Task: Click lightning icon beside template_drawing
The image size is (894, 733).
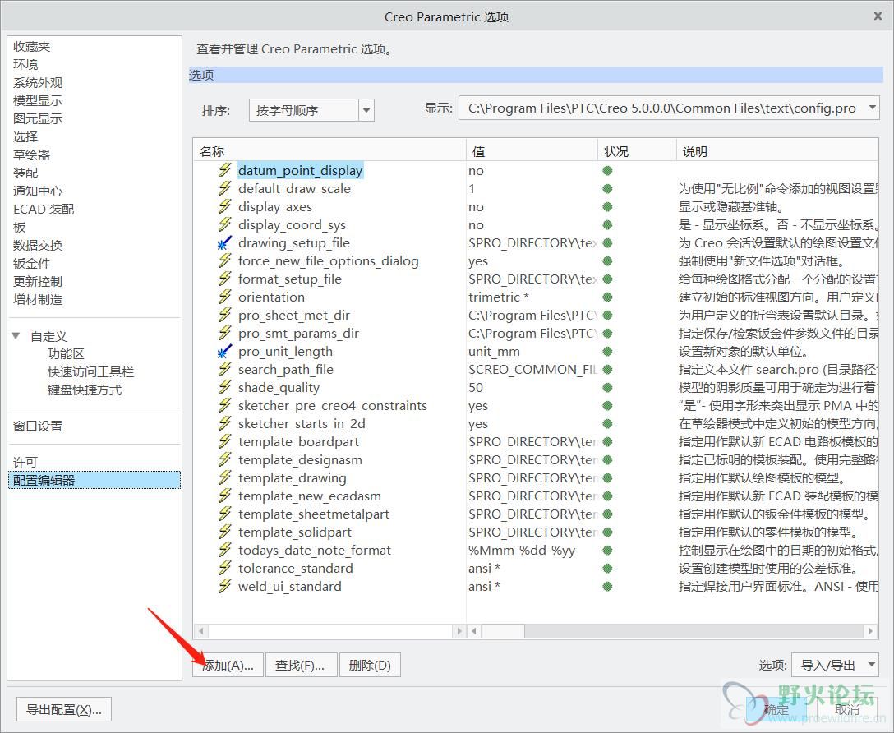Action: [x=224, y=477]
